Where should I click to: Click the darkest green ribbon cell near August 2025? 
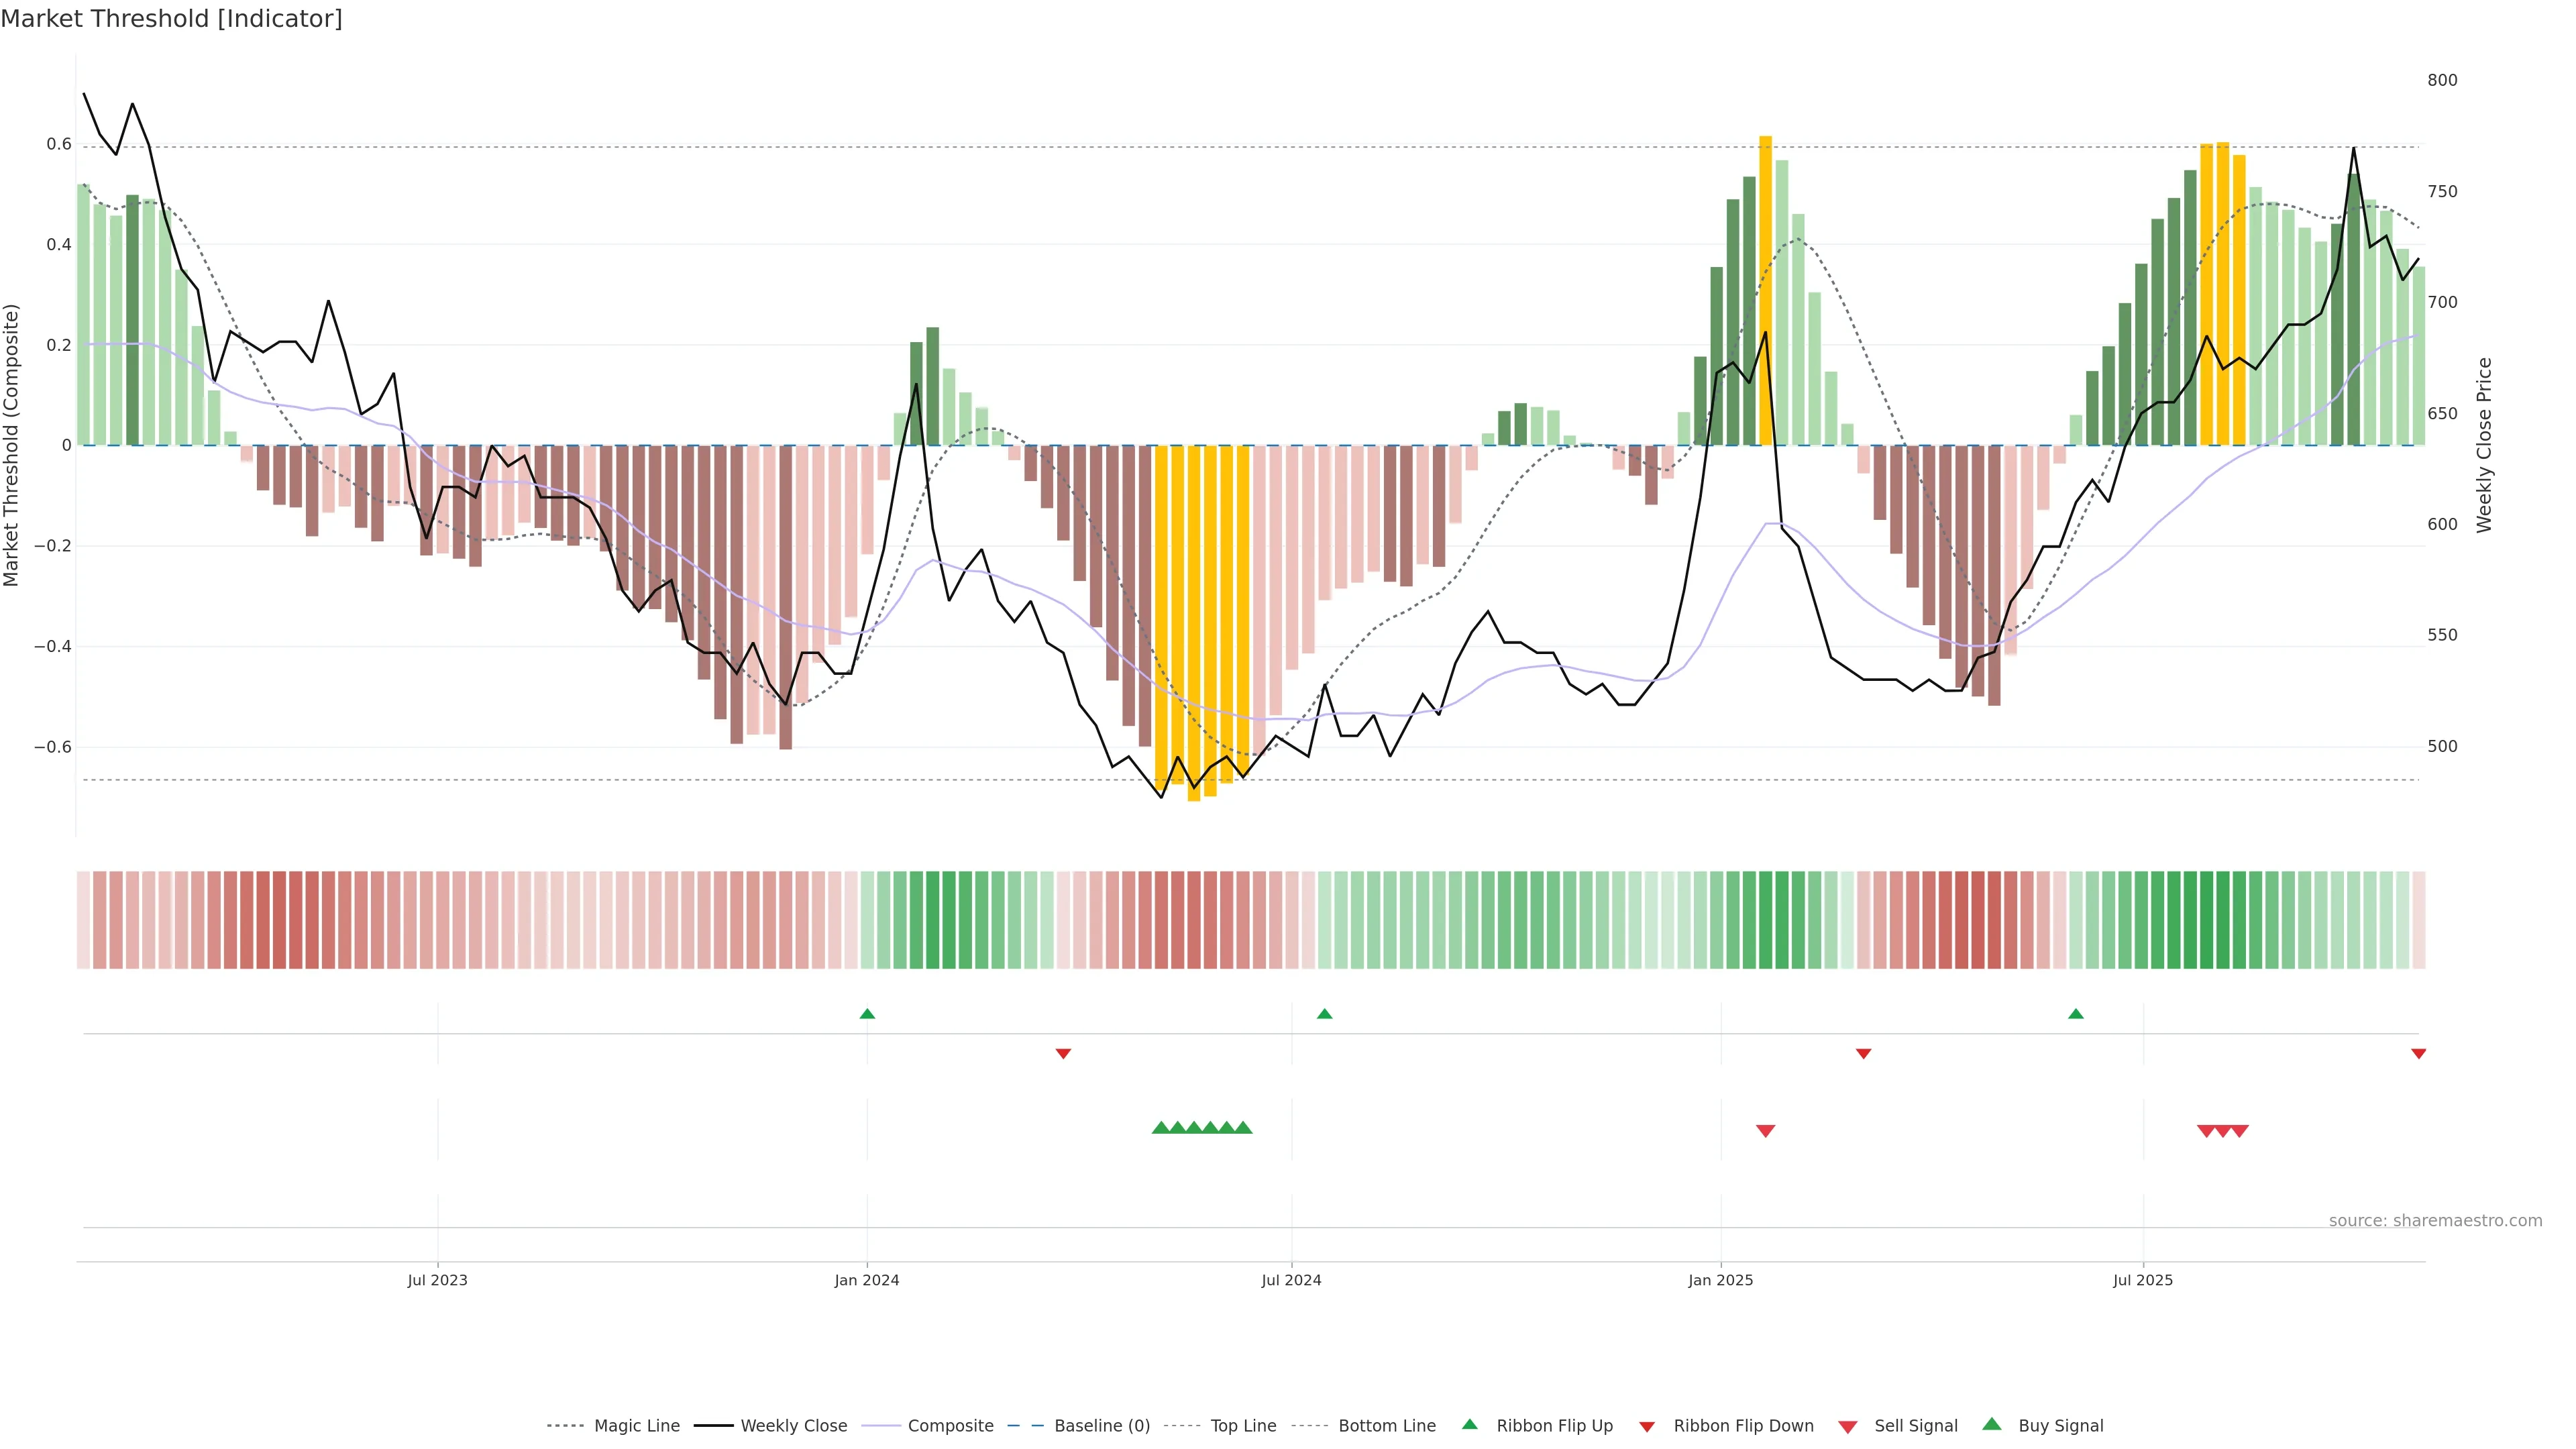coord(2207,920)
